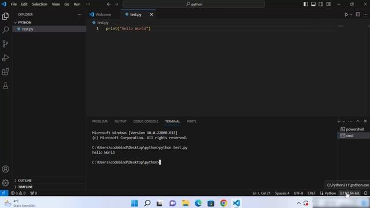This screenshot has width=370, height=208.
Task: Close the test.py editor tab
Action: tap(151, 14)
